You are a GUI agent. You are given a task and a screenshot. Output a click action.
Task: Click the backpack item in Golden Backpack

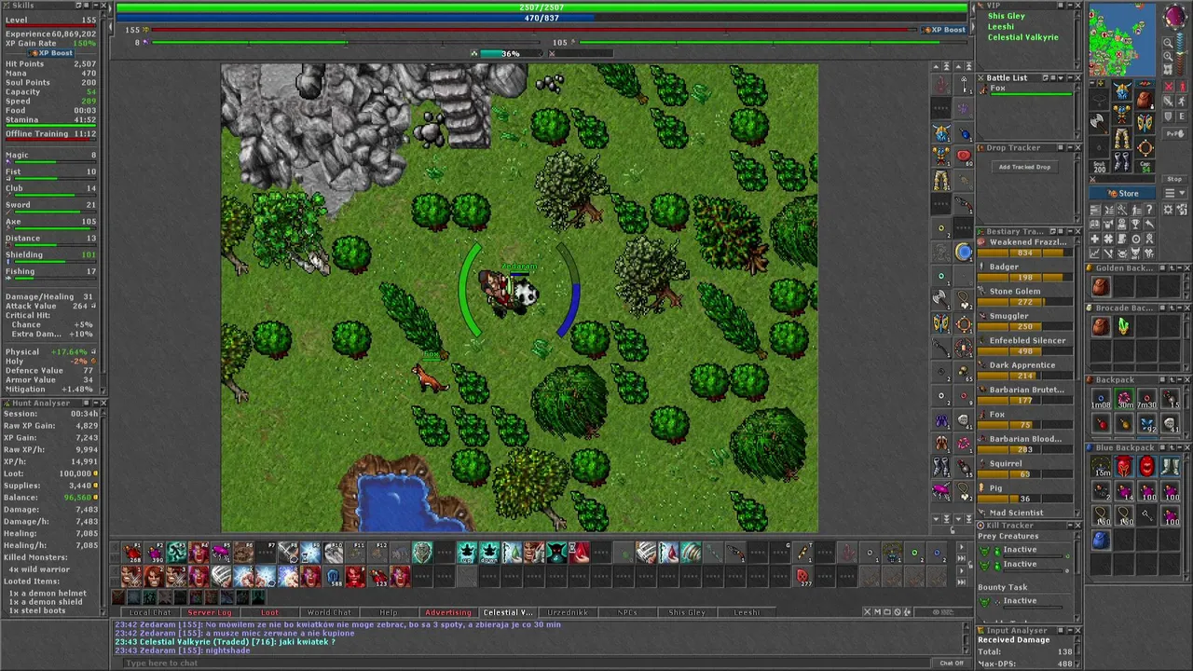pos(1101,286)
